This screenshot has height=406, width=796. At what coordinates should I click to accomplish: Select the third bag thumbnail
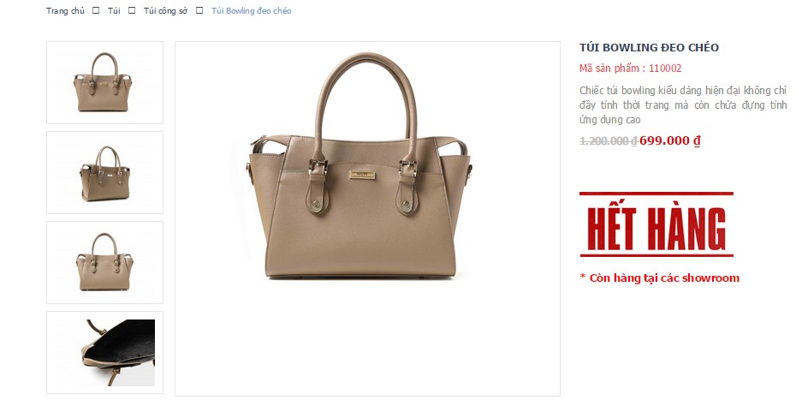[x=104, y=262]
